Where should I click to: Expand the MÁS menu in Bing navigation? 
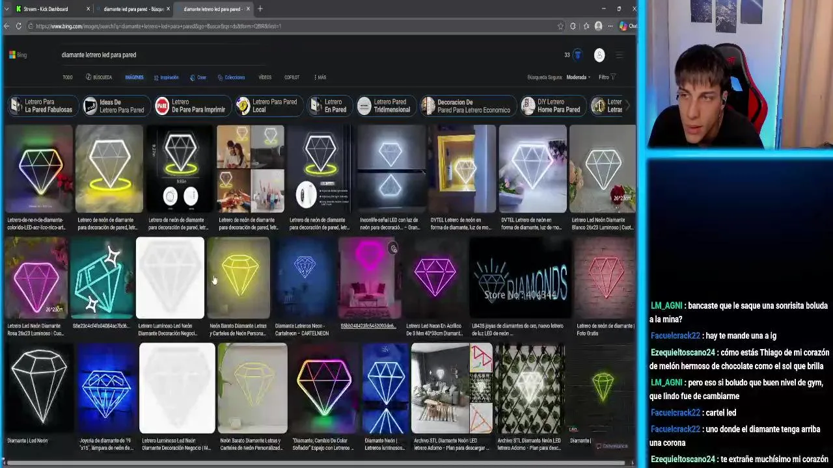[x=320, y=77]
